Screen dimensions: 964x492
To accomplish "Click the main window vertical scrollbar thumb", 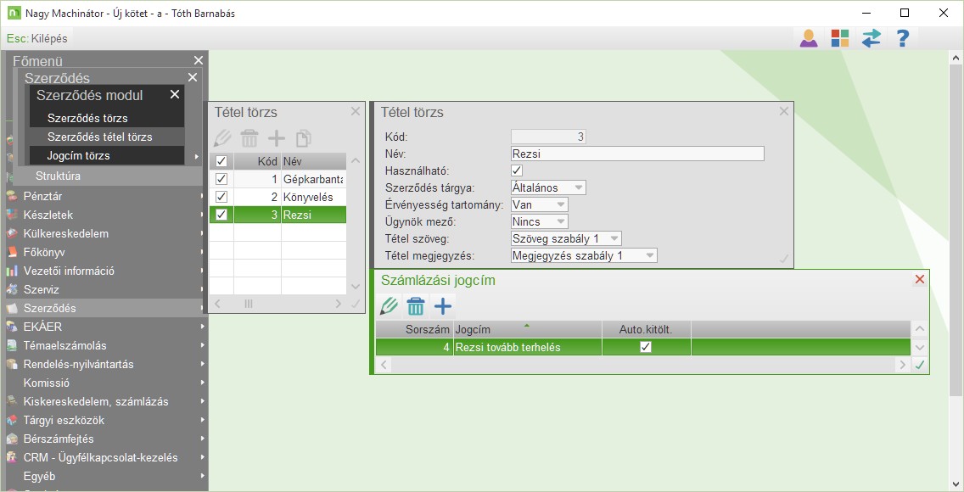I will coord(956,230).
